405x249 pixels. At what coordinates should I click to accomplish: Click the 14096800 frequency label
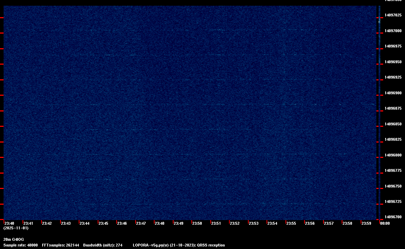pyautogui.click(x=393, y=155)
